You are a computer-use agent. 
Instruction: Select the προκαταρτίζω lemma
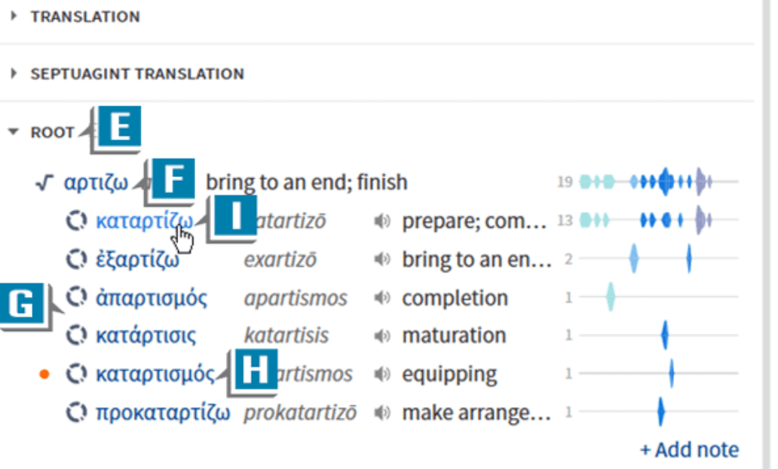[163, 412]
